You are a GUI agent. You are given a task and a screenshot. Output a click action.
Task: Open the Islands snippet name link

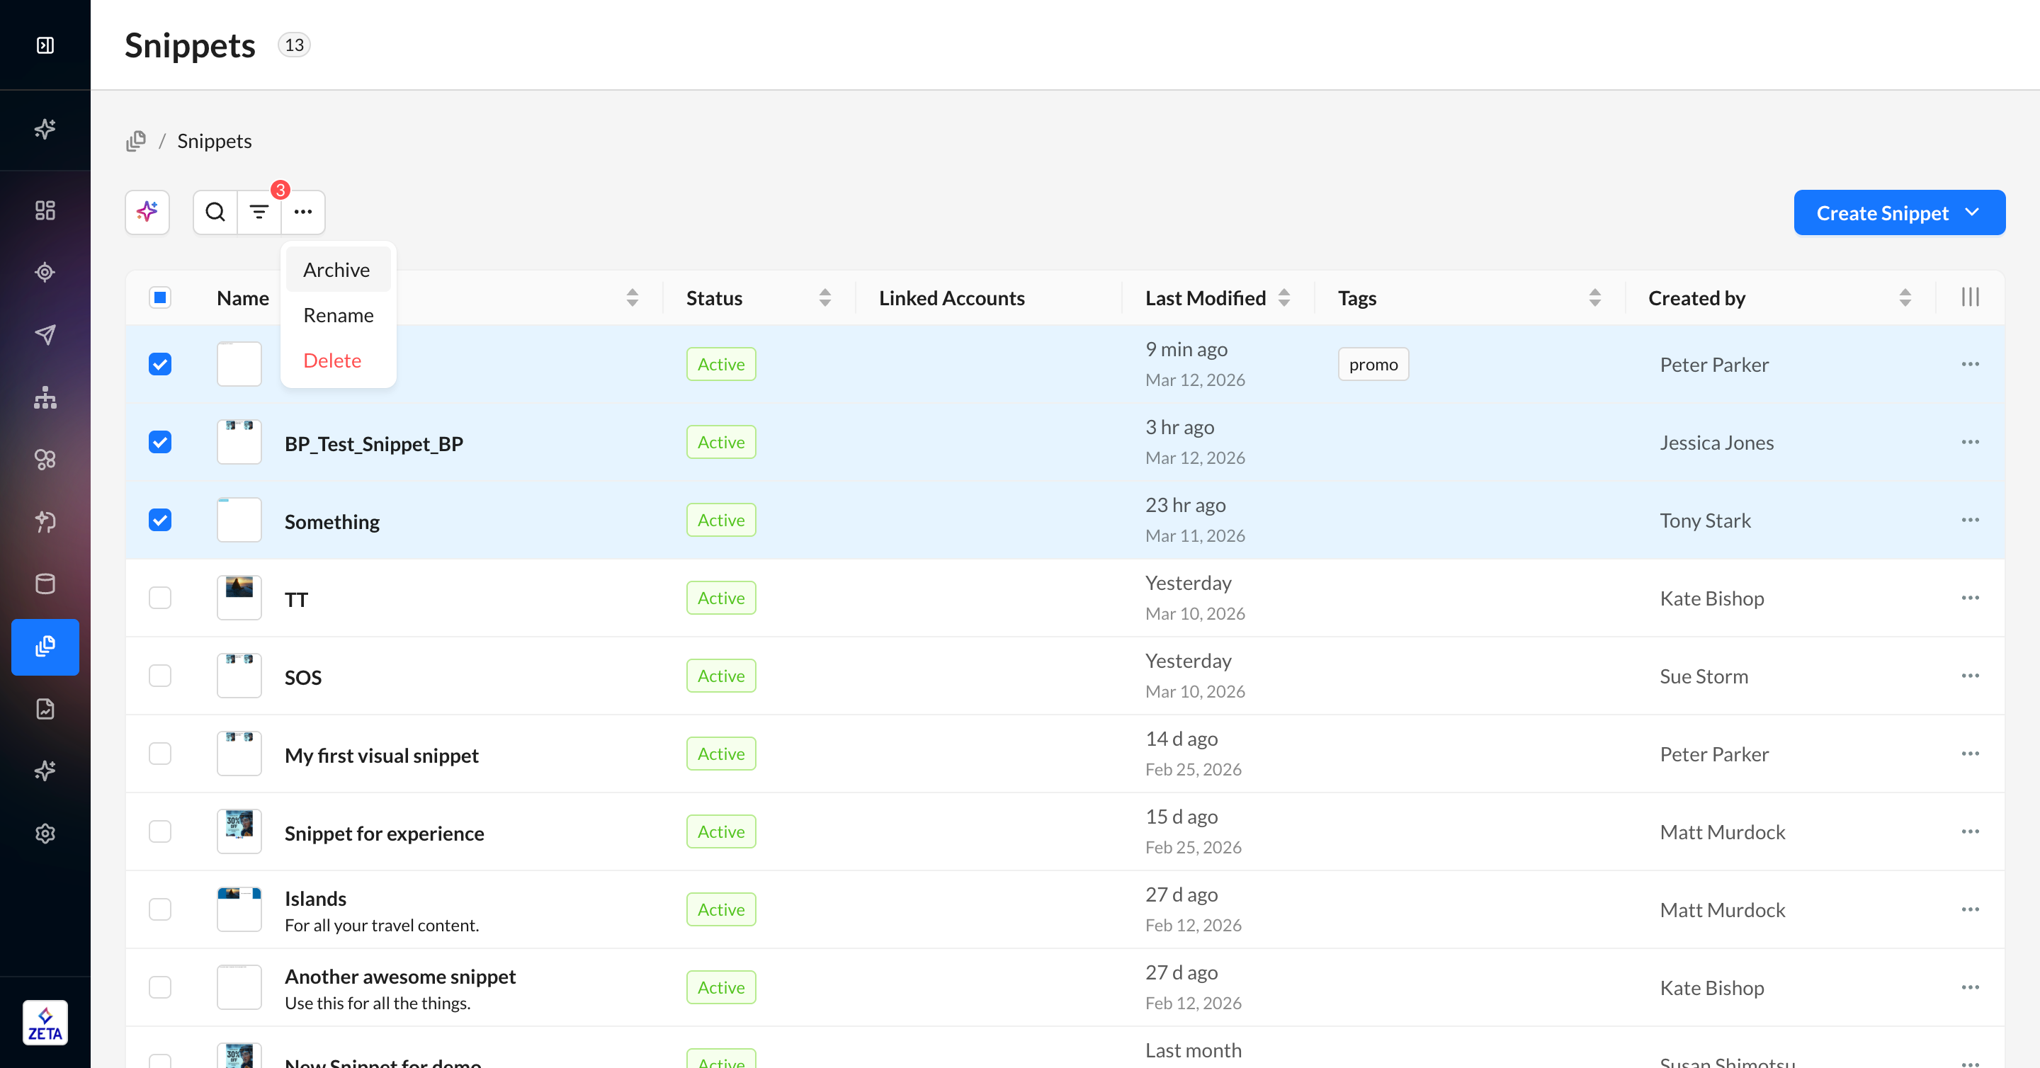(315, 899)
